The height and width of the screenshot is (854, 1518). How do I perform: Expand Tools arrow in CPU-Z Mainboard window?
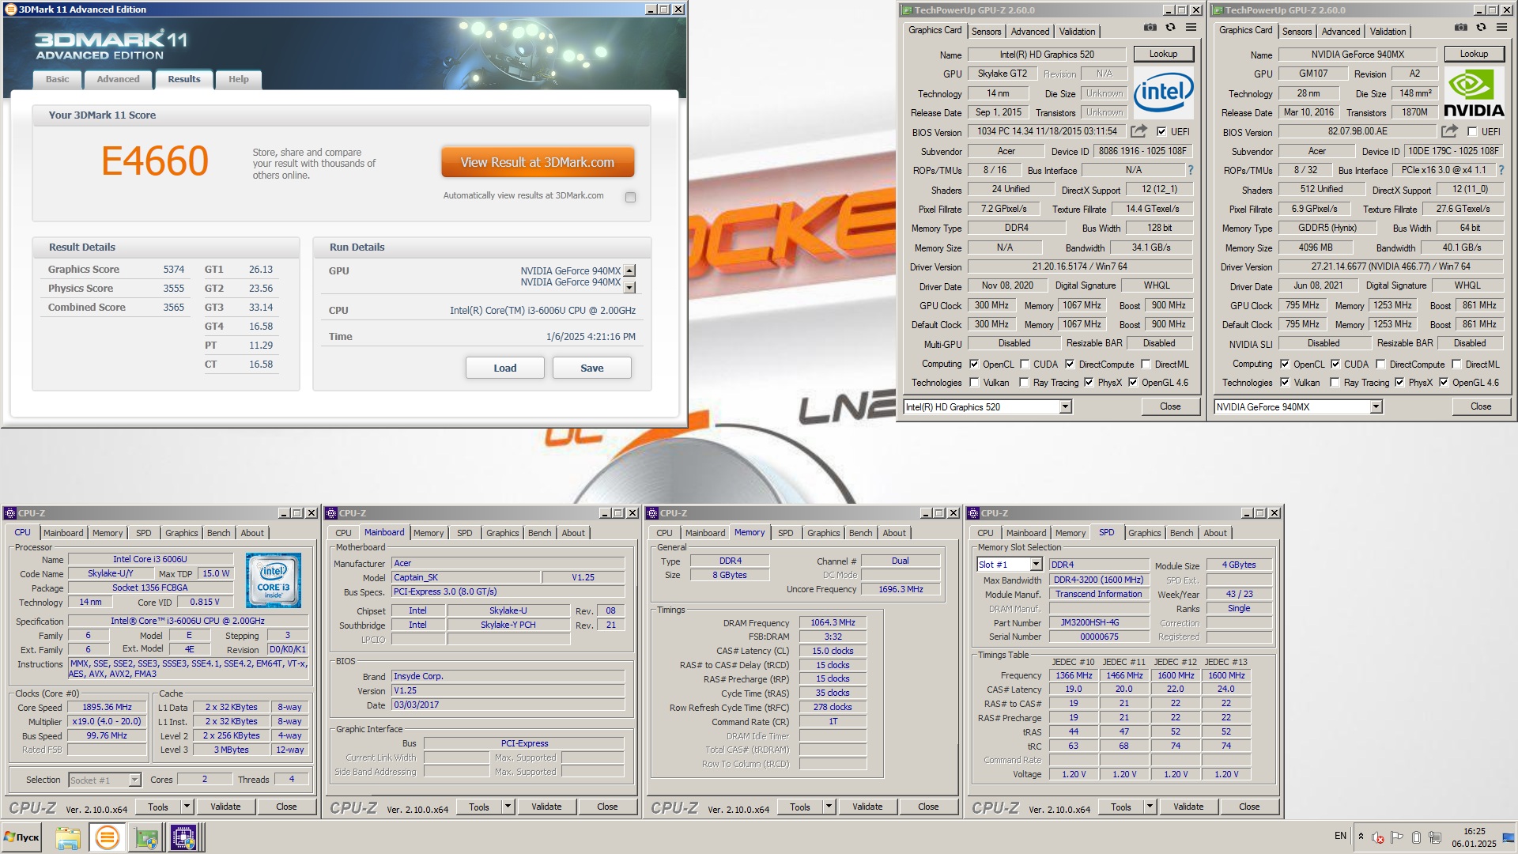(508, 807)
